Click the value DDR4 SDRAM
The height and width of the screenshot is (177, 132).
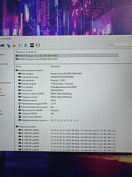pyautogui.click(x=57, y=90)
